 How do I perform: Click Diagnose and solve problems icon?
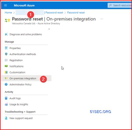pos(6,34)
